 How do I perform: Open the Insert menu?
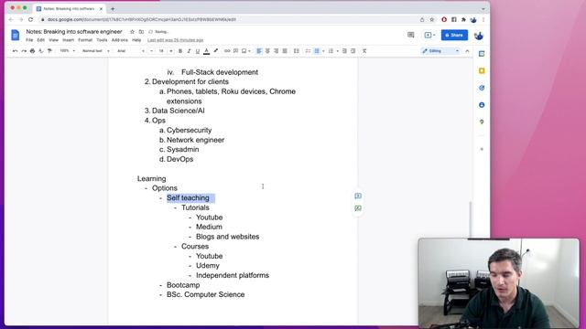point(68,40)
